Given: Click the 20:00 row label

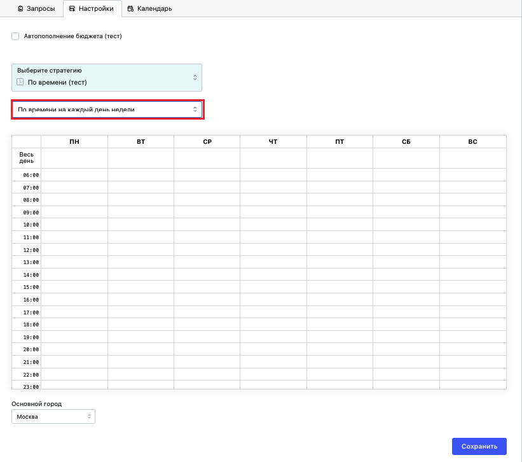Looking at the screenshot, I should (x=31, y=349).
